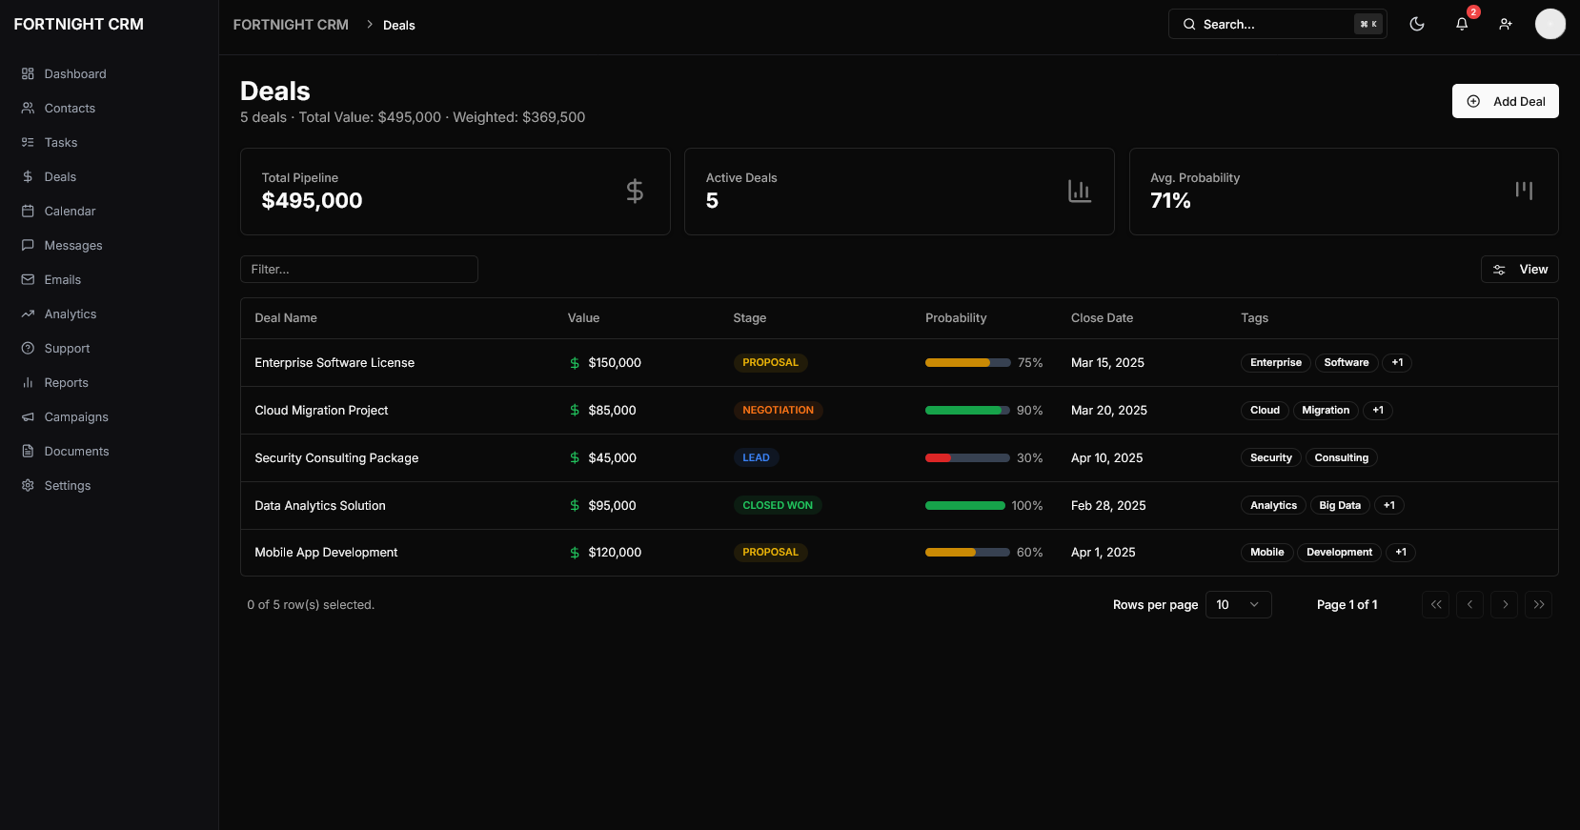Click the Close Date column header
Screen dimensions: 1580x830
[x=1102, y=318]
